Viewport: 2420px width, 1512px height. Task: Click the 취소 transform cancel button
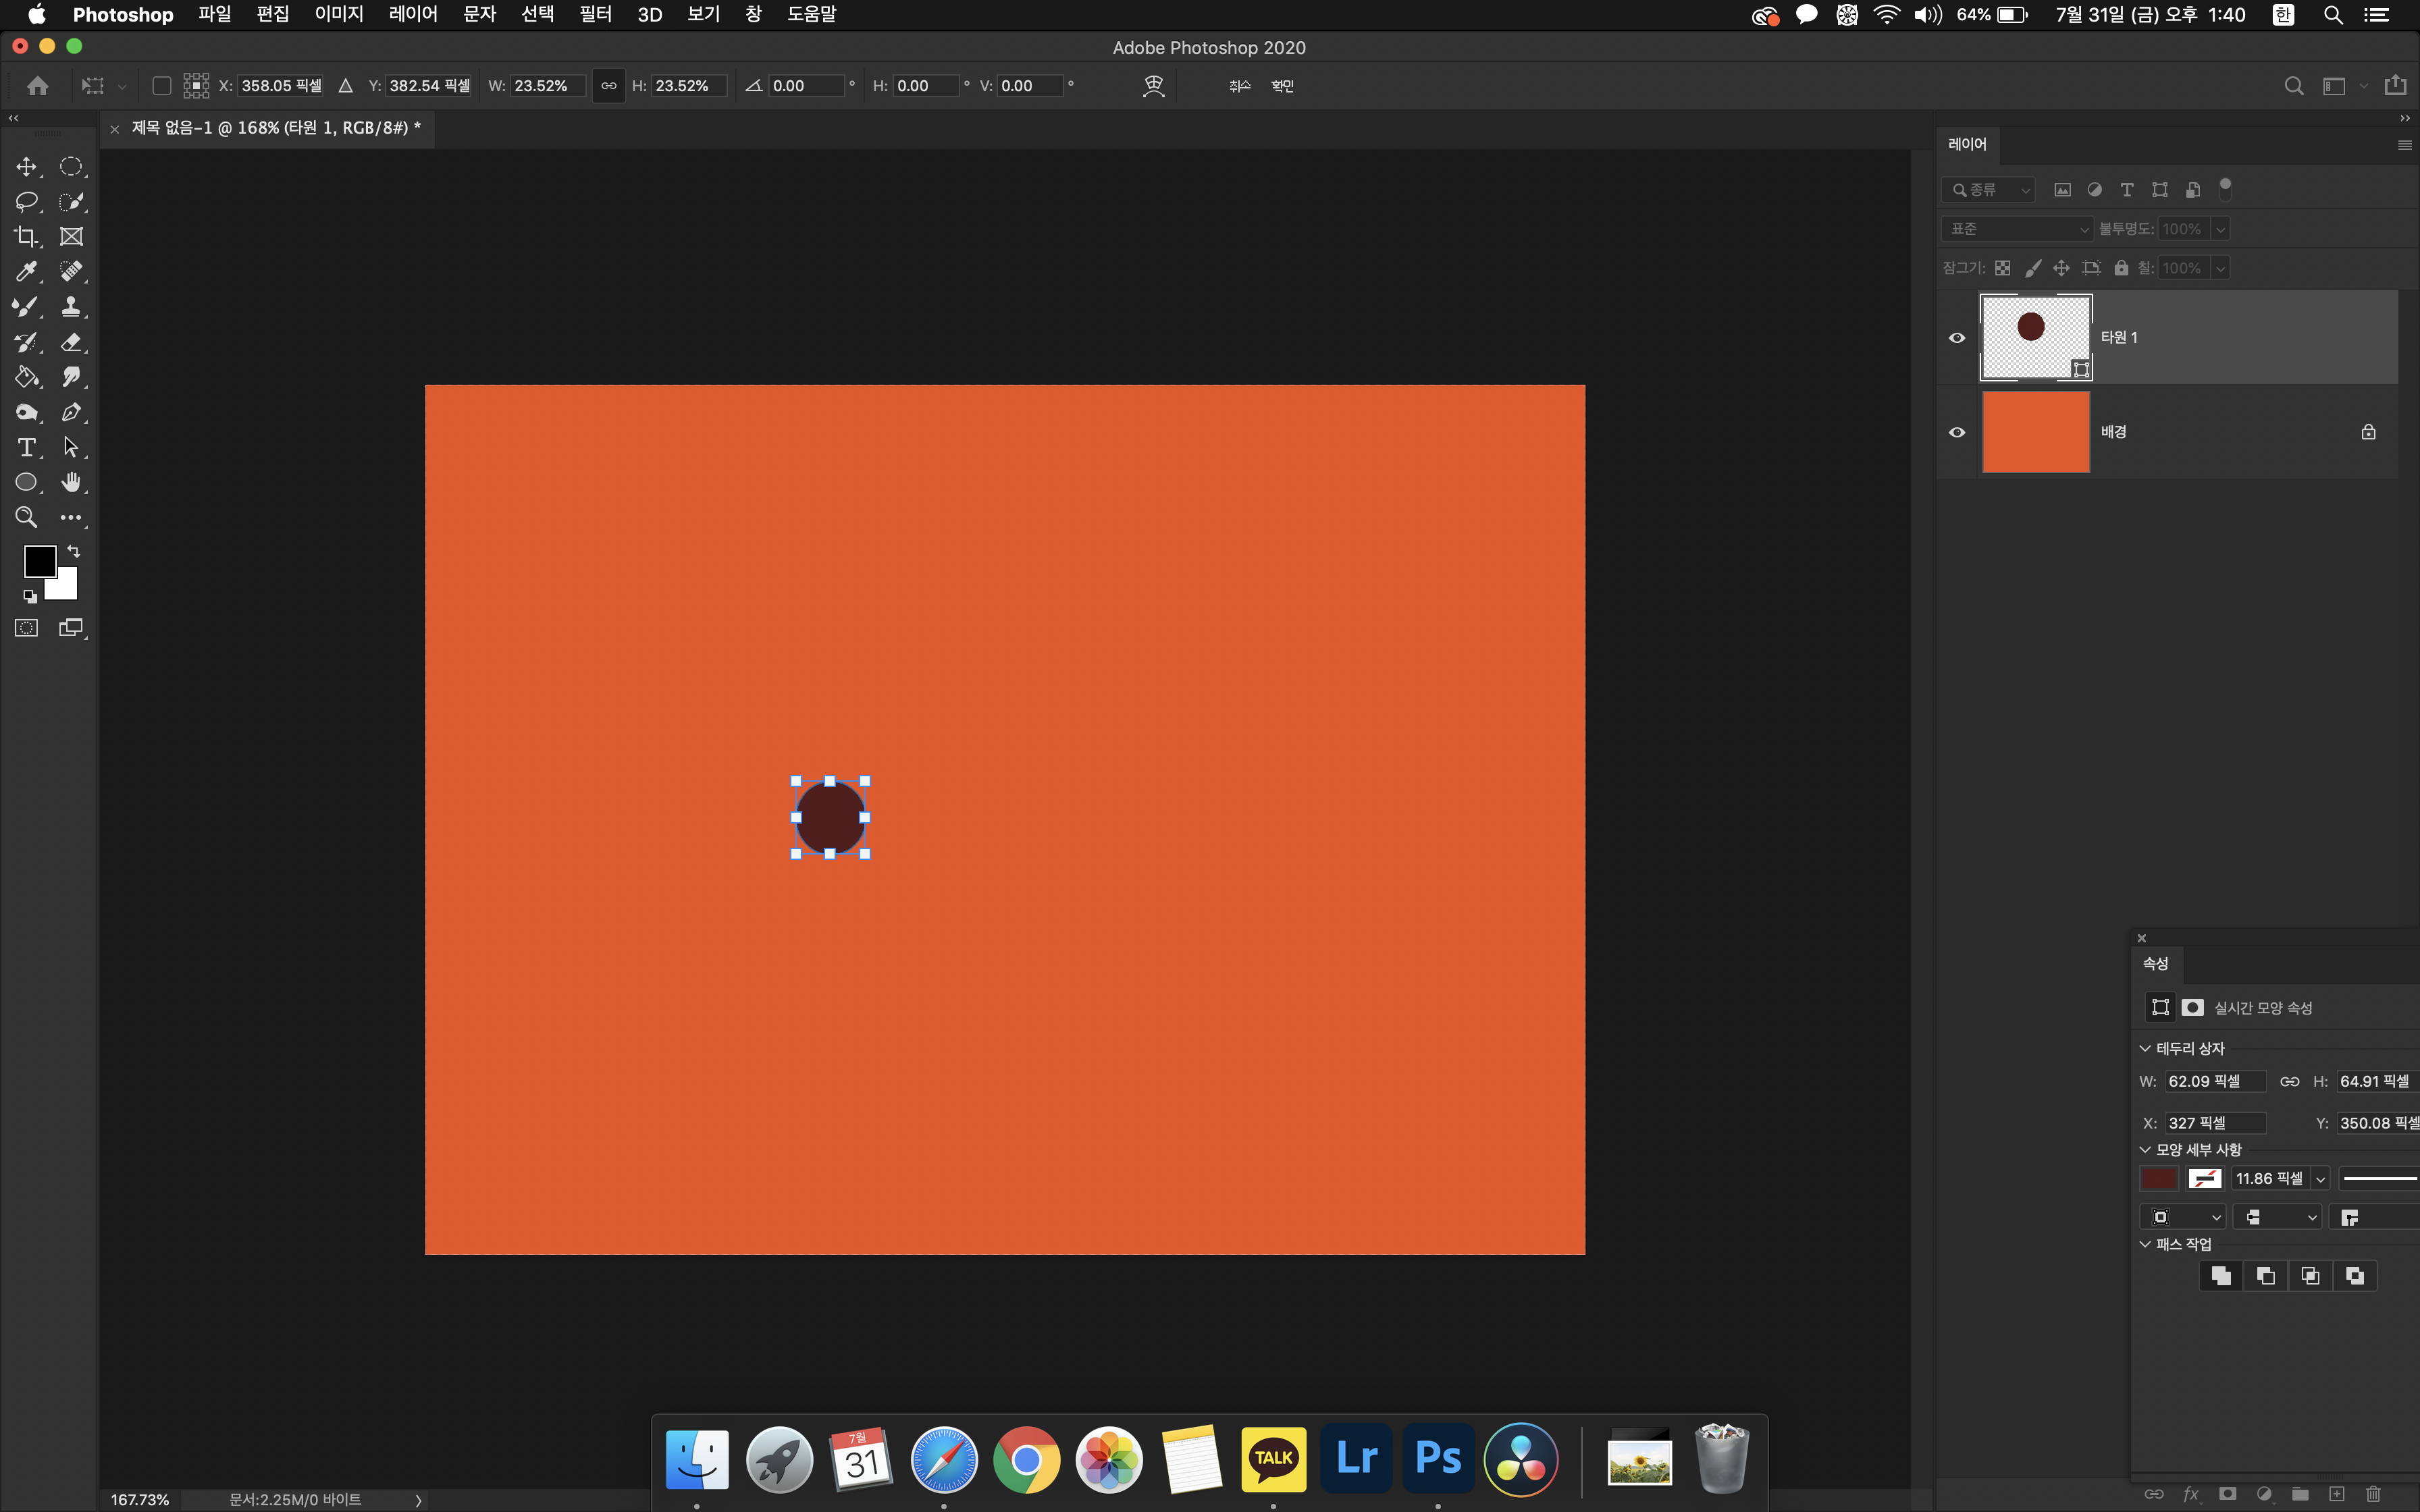coord(1239,86)
